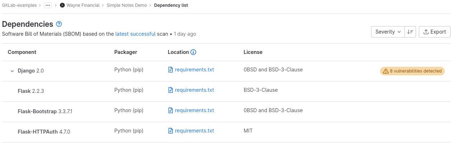Image resolution: width=453 pixels, height=145 pixels.
Task: Click the Location column info icon
Action: tap(193, 52)
